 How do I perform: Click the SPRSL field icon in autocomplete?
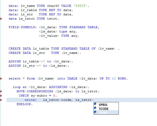tap(95, 104)
